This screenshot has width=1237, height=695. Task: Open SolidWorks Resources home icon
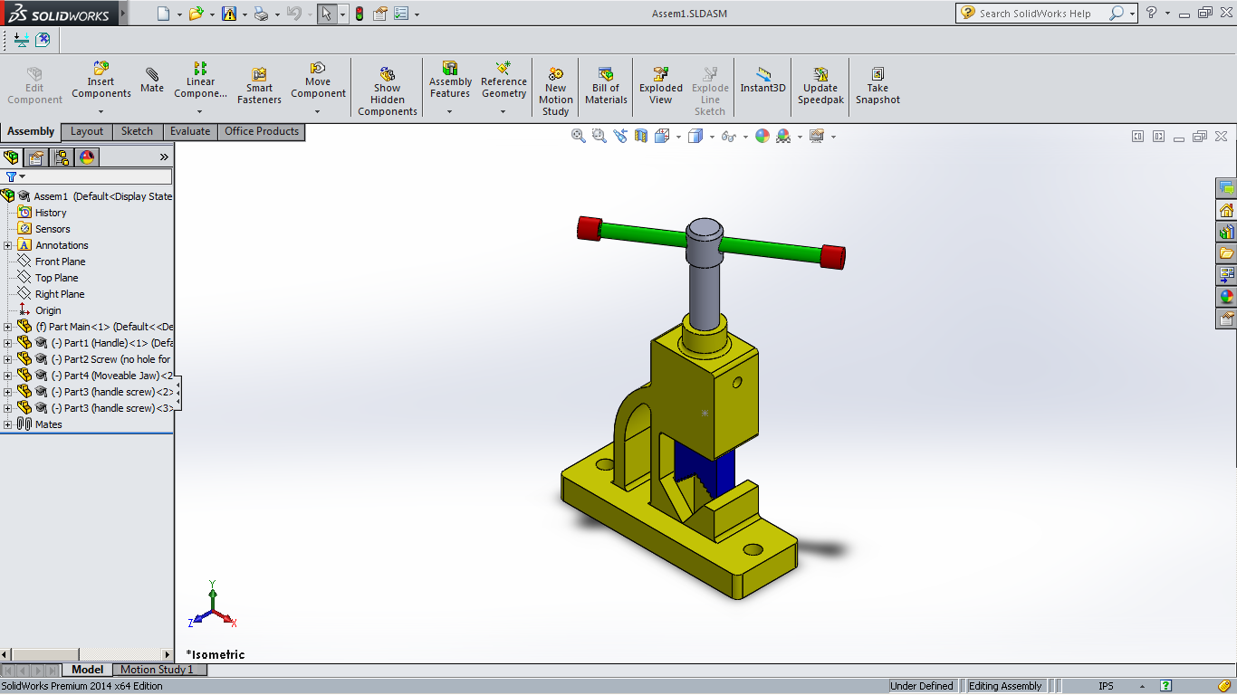click(1227, 210)
